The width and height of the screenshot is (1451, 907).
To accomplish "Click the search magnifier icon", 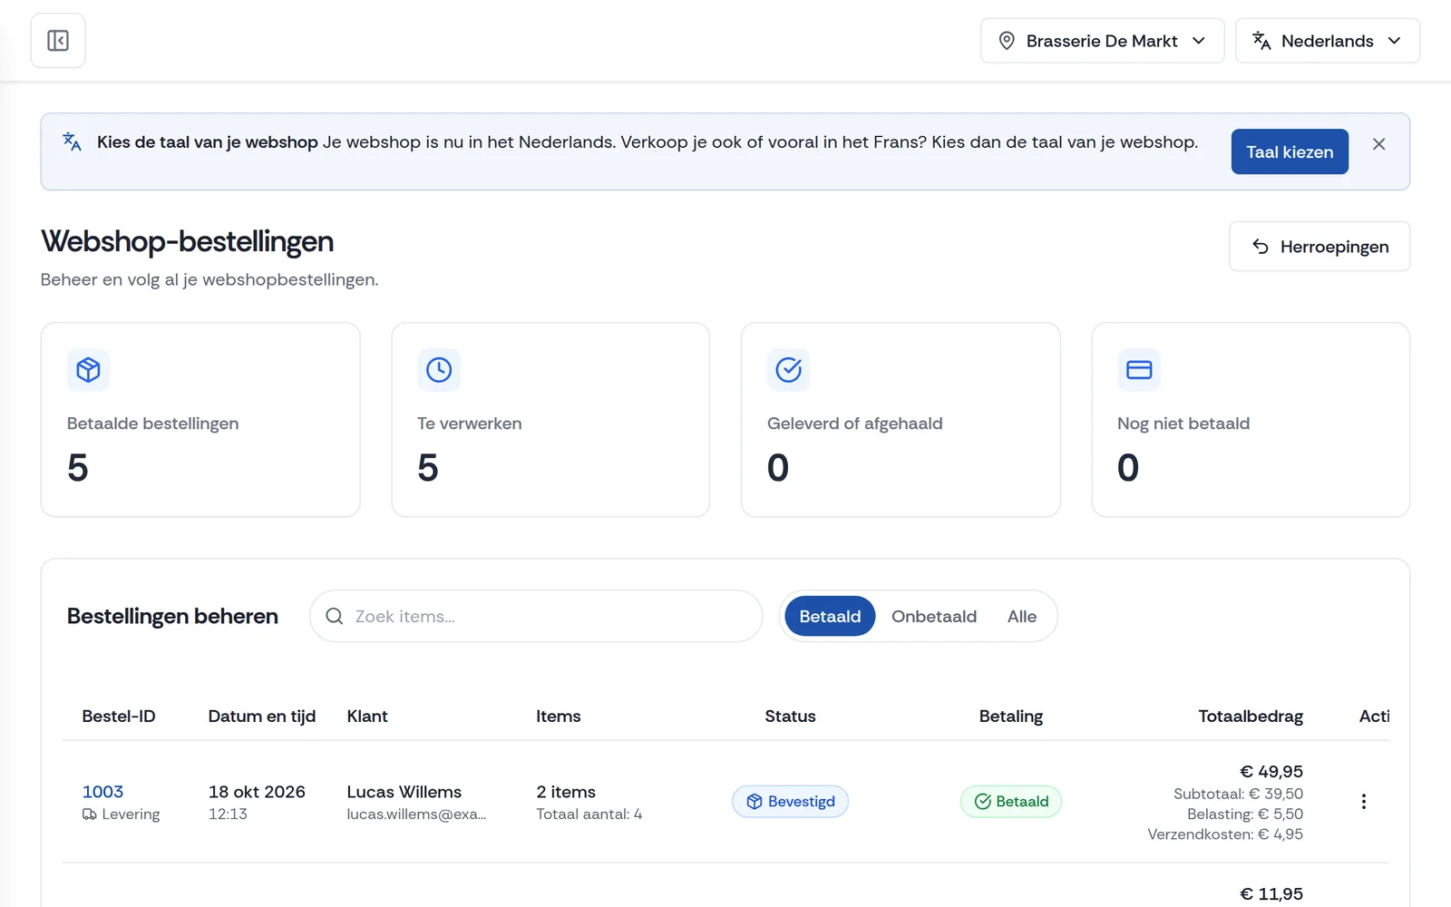I will click(335, 617).
